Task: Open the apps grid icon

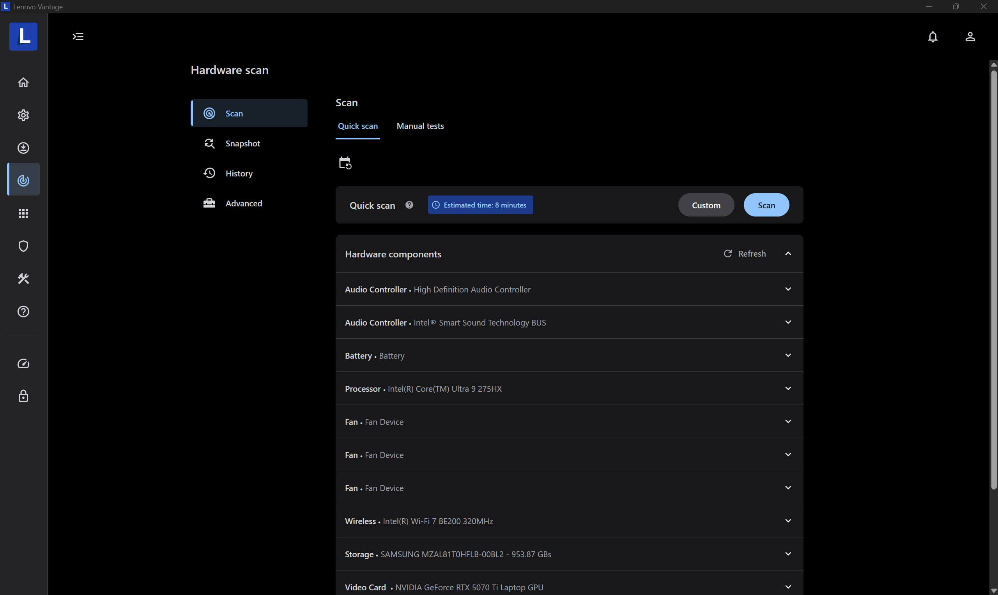Action: [23, 213]
